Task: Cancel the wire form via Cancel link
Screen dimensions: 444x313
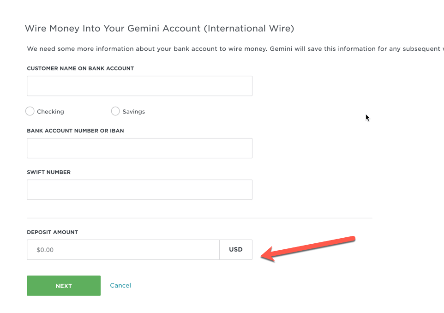Action: click(x=120, y=285)
